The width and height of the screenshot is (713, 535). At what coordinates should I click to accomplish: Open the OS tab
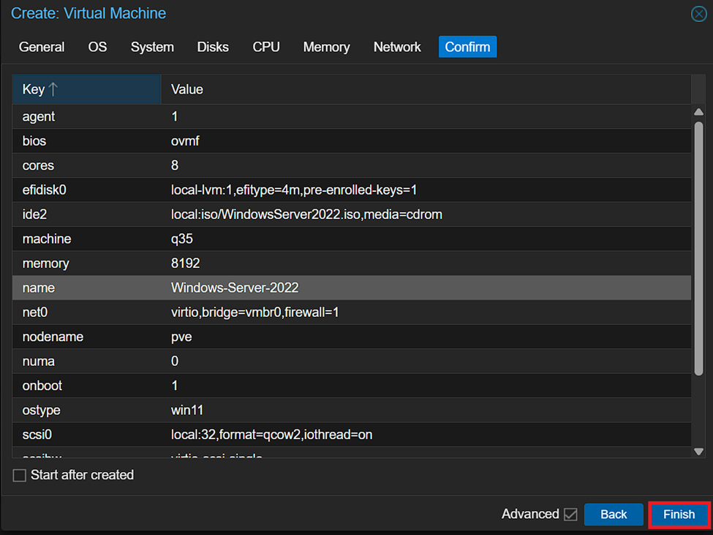[x=97, y=47]
